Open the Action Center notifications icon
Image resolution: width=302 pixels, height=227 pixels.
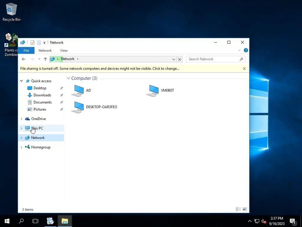(x=293, y=221)
